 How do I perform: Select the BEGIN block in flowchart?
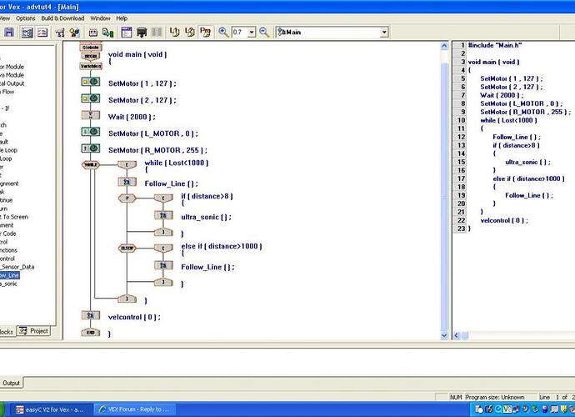coord(91,57)
